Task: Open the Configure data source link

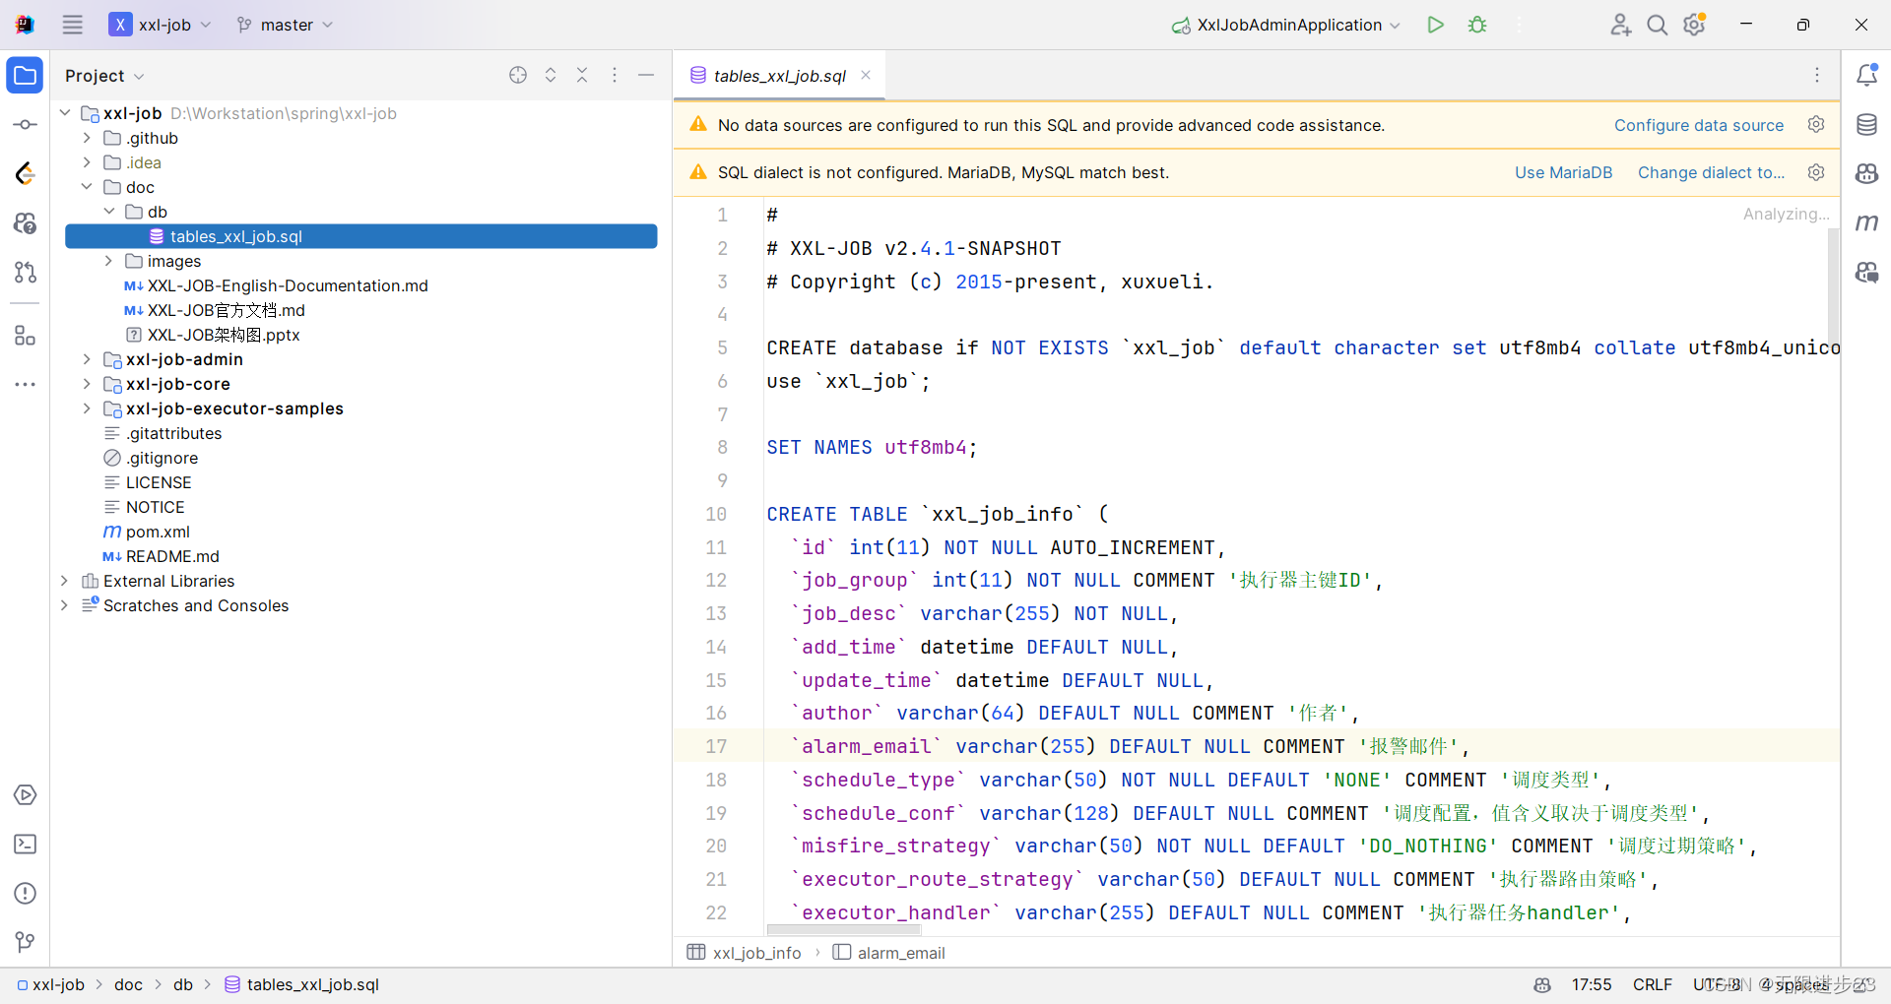Action: pos(1698,125)
